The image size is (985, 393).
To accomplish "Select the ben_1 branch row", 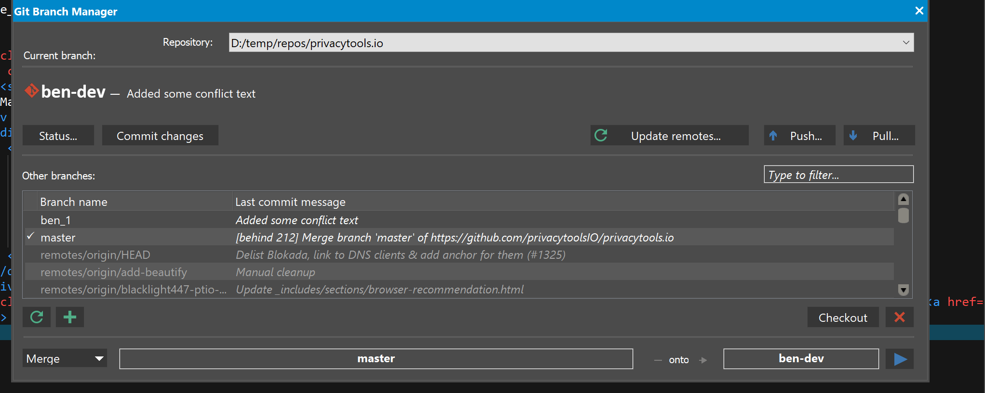I will pos(56,220).
